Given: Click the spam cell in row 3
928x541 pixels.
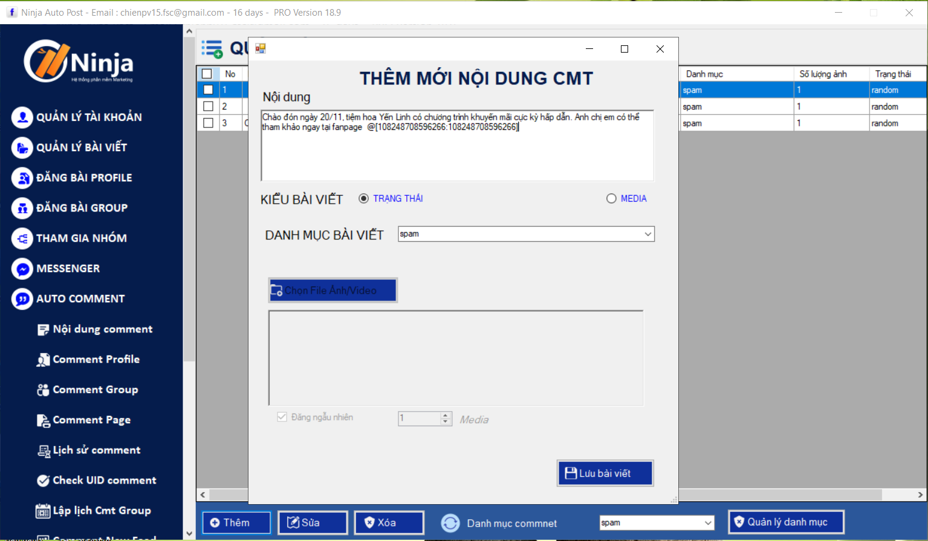Looking at the screenshot, I should click(x=736, y=123).
